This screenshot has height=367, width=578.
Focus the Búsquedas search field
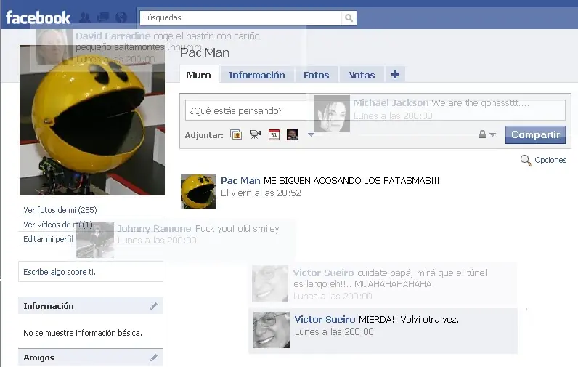tap(240, 17)
